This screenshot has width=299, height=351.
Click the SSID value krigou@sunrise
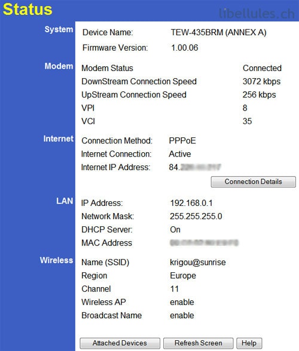click(x=198, y=263)
